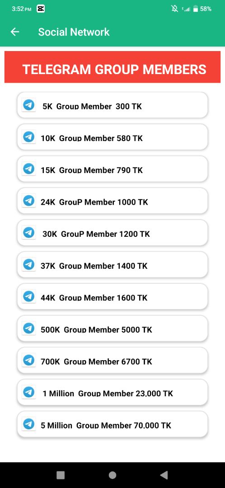Pick 44K Group Member 1600 TK option
The image size is (225, 488).
(112, 296)
